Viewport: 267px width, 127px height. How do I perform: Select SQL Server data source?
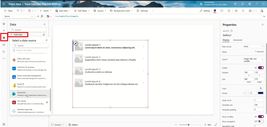coord(30,102)
